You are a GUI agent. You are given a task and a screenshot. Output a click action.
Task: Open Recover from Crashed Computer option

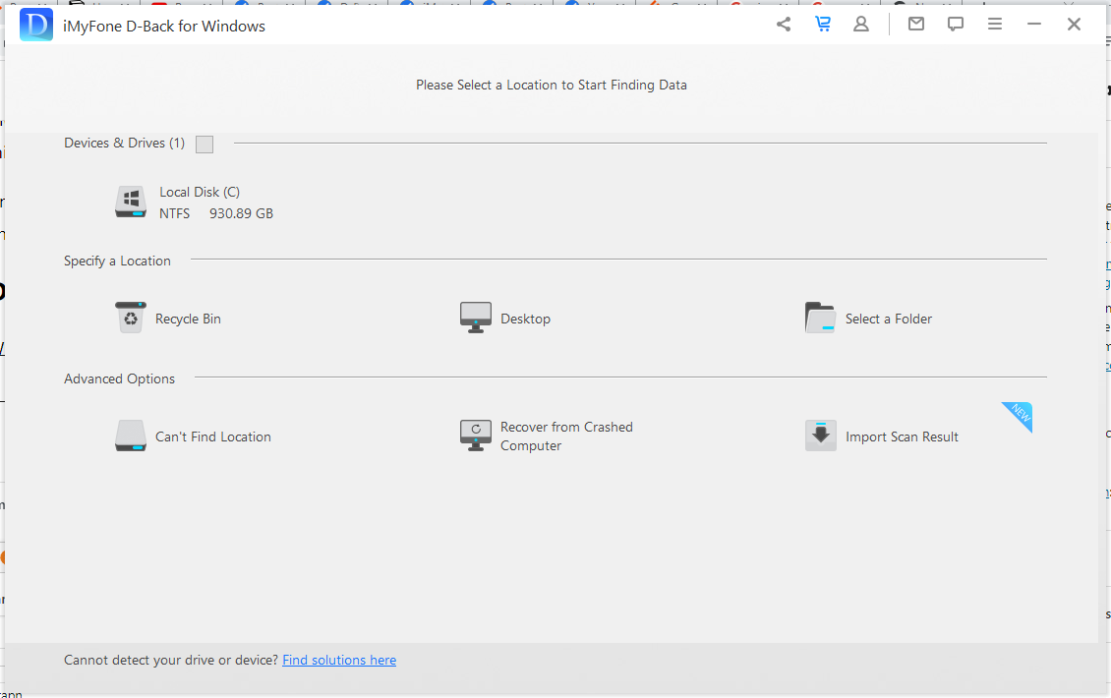tap(566, 436)
